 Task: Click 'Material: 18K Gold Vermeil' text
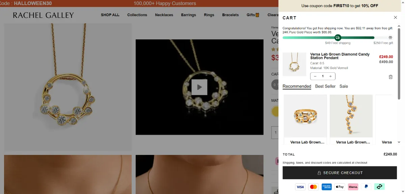pos(329,68)
